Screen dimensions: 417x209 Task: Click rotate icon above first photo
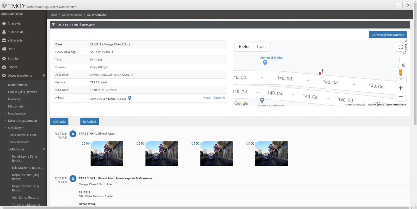[x=83, y=143]
